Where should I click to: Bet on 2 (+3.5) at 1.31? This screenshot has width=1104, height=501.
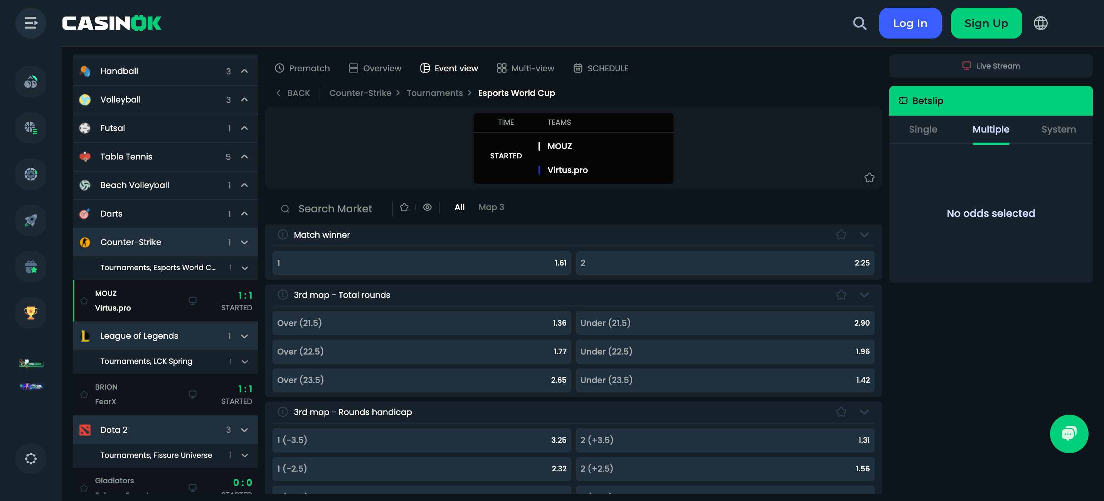click(725, 440)
